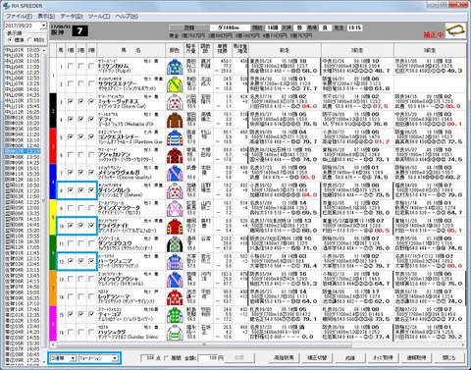The width and height of the screenshot is (471, 370).
Task: Click the race list scroll-down arrow
Action: click(x=44, y=361)
